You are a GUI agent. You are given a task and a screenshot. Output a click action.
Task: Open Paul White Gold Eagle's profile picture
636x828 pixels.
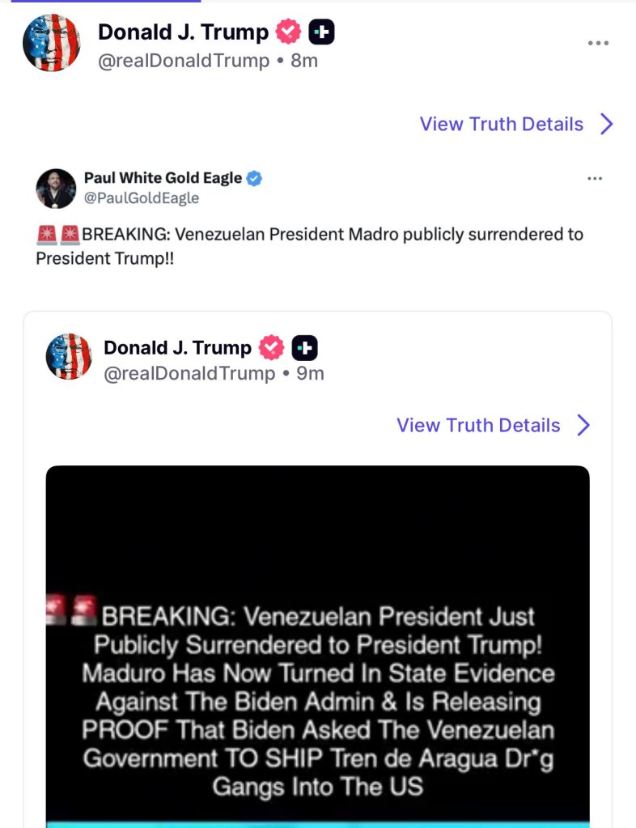click(x=56, y=189)
